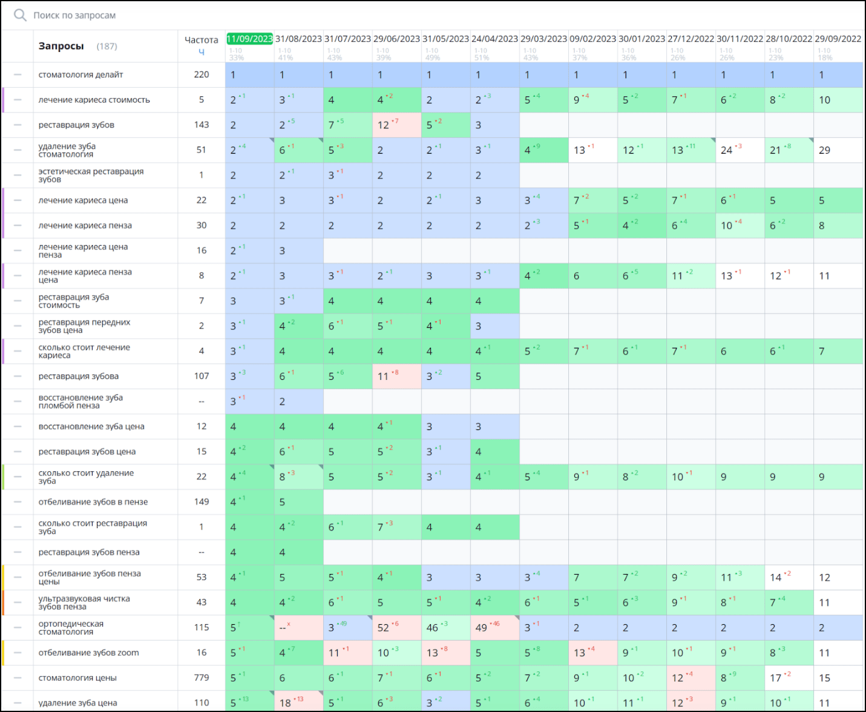This screenshot has height=712, width=866.
Task: Click the blue "Ч" link under Частота
Action: [x=202, y=52]
